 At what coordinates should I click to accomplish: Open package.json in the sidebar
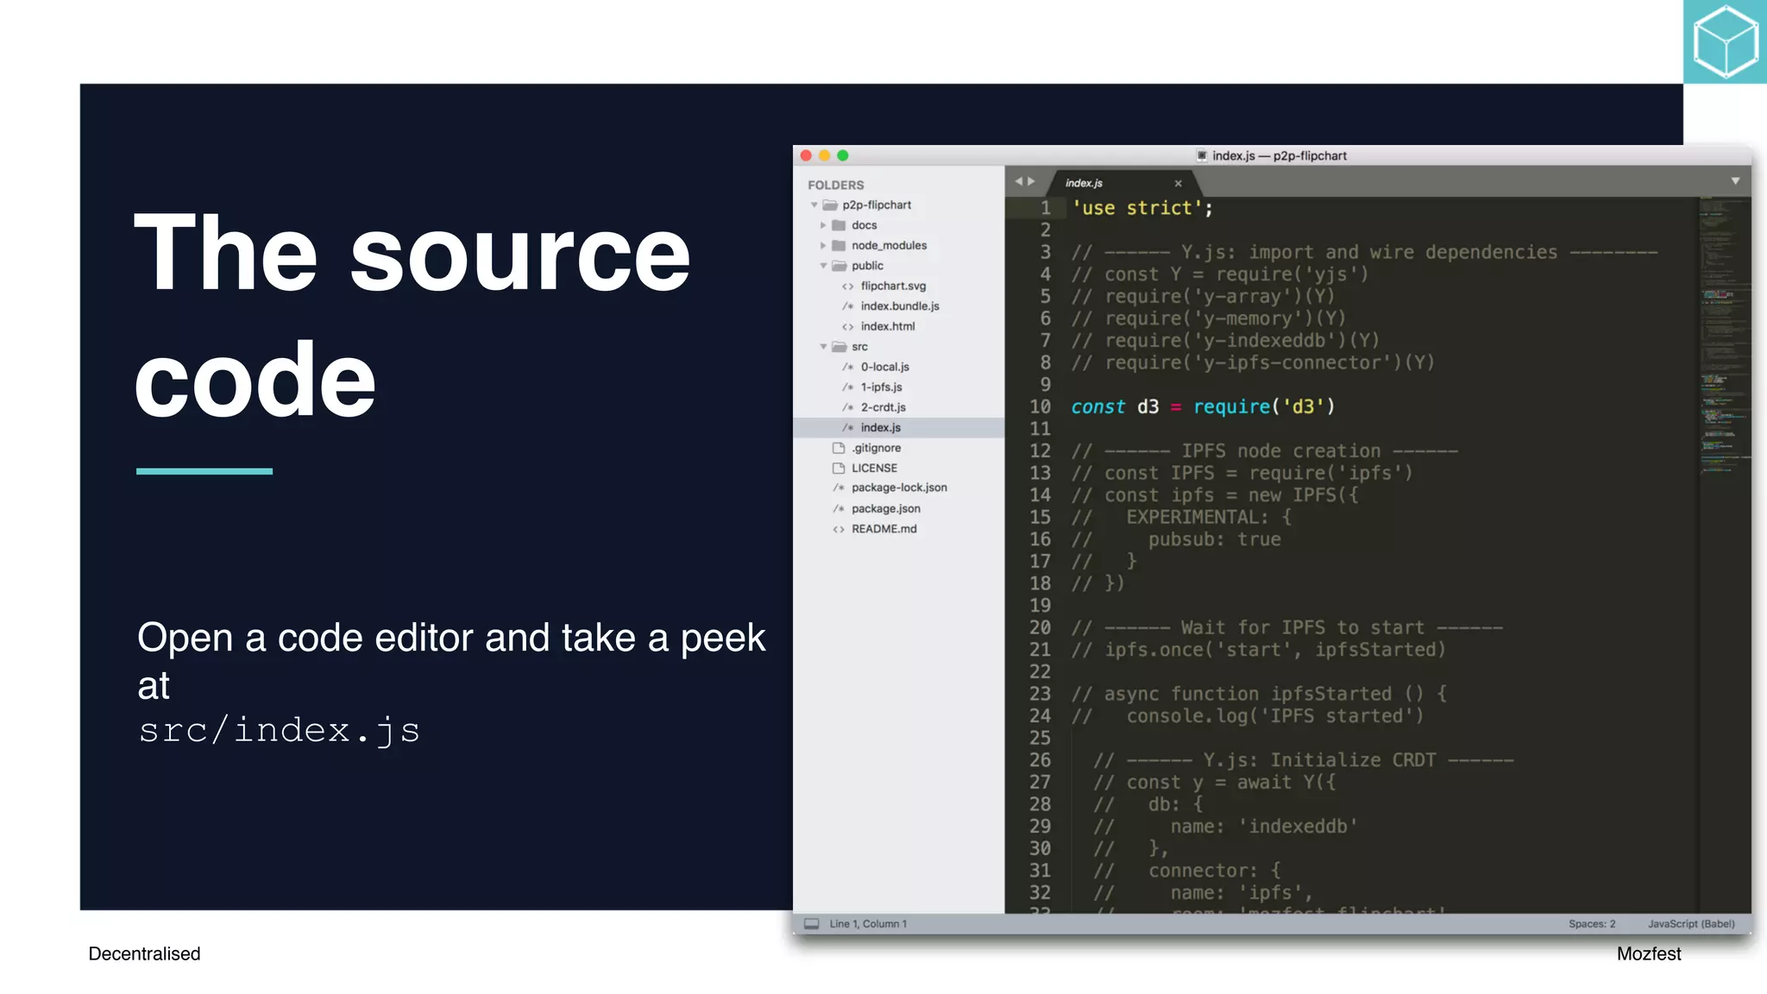[x=886, y=509]
